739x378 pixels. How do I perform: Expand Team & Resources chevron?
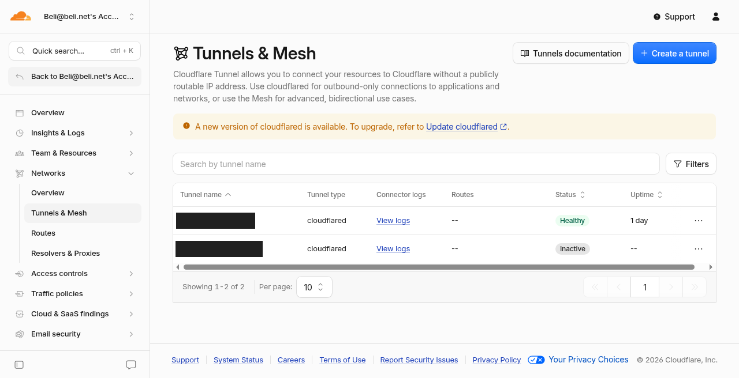pos(131,153)
